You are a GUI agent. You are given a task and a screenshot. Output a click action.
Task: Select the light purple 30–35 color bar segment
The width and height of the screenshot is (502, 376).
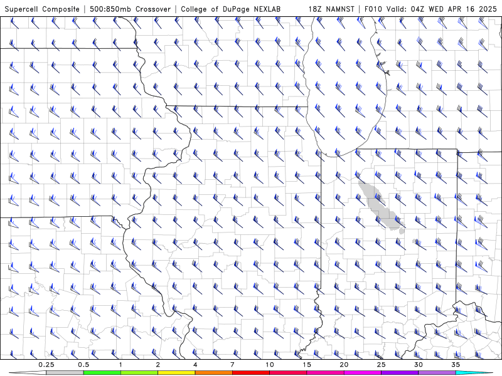437,373
